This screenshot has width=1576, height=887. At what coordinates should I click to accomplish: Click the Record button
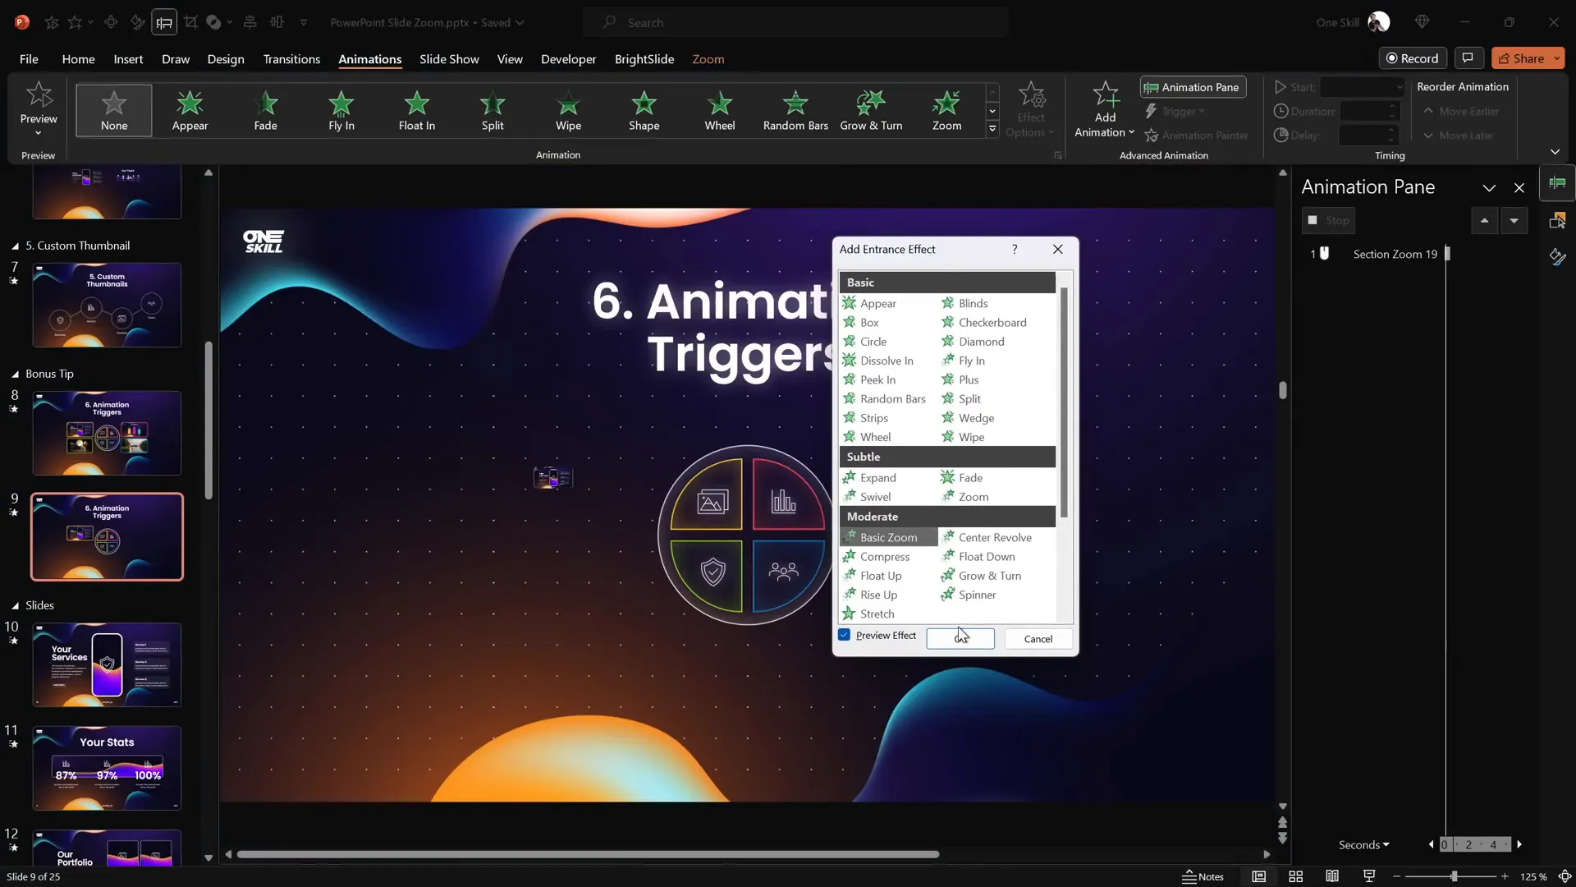[1412, 58]
